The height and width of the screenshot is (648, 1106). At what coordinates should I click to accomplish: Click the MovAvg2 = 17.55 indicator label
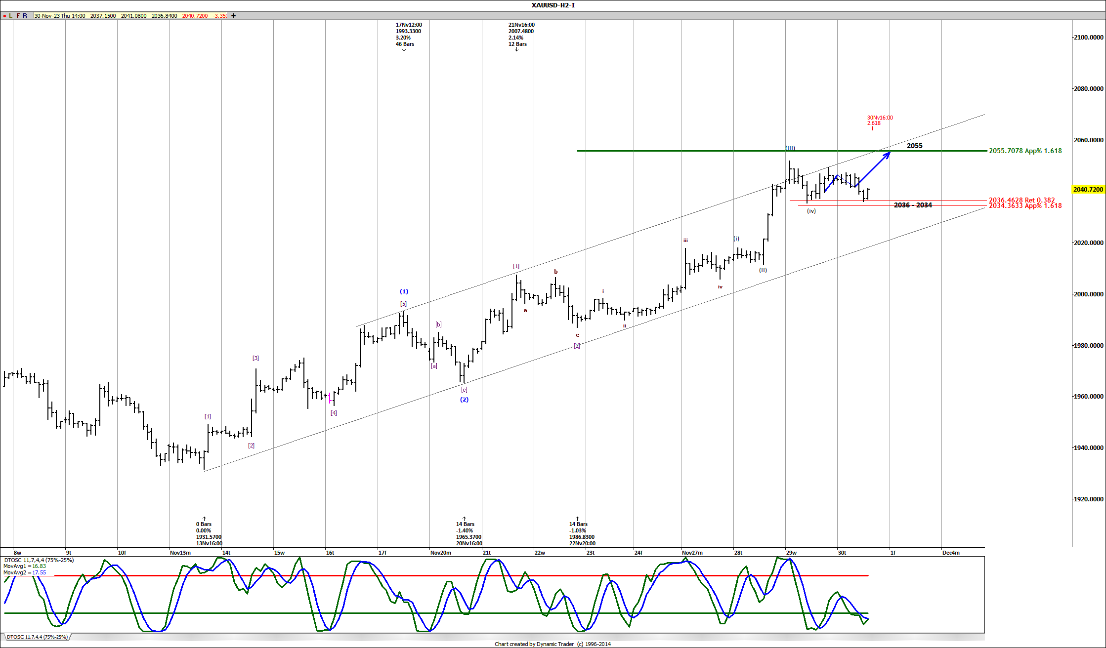point(25,573)
